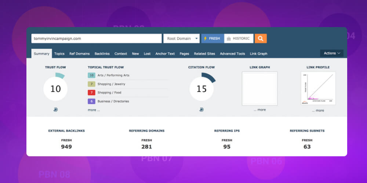
Task: Click 'Shopping / Food' topic
Action: pos(109,93)
